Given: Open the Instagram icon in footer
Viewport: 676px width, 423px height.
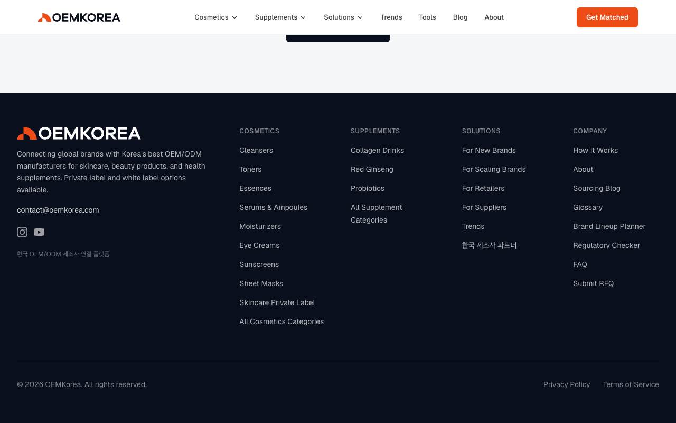Looking at the screenshot, I should [x=22, y=232].
